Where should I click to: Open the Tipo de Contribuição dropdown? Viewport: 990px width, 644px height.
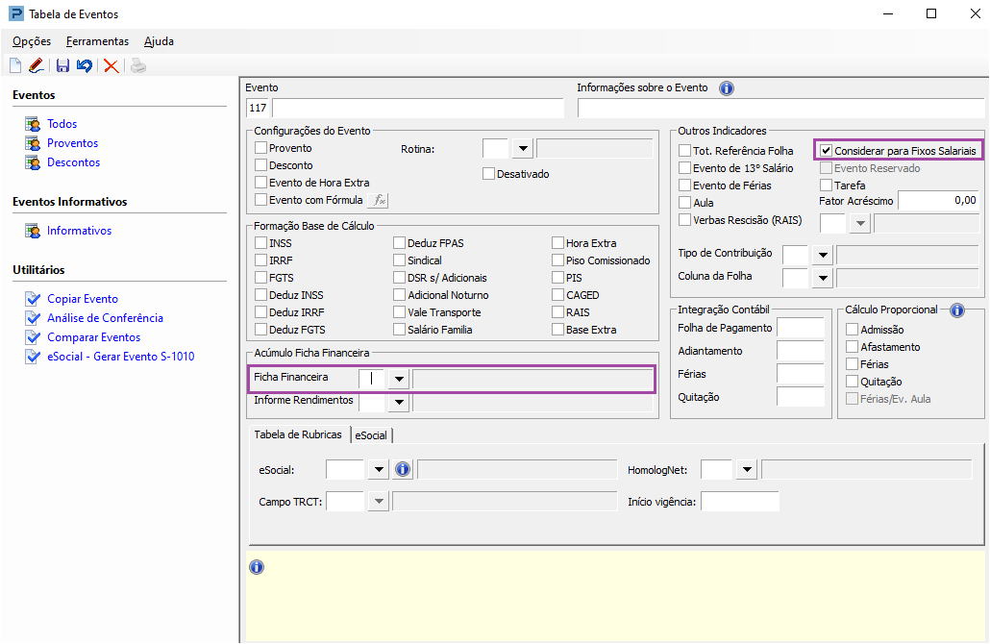point(821,255)
